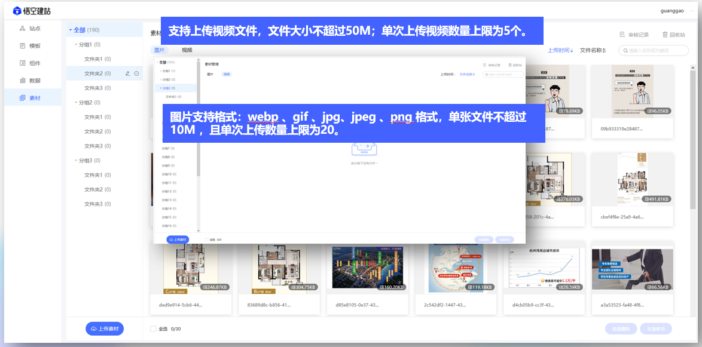Click edit pencil icon for 文件夹2
This screenshot has width=702, height=347.
[127, 73]
